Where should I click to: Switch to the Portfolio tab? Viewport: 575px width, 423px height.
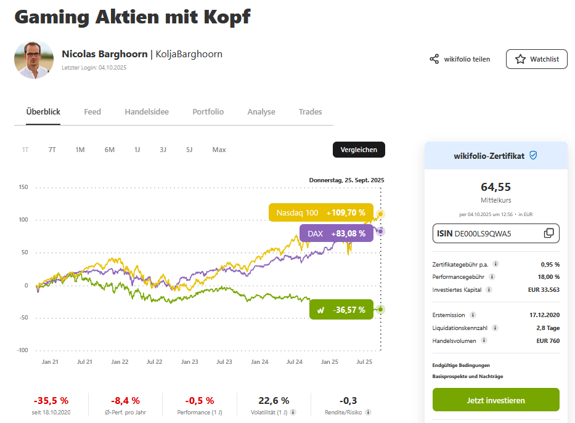pos(208,112)
